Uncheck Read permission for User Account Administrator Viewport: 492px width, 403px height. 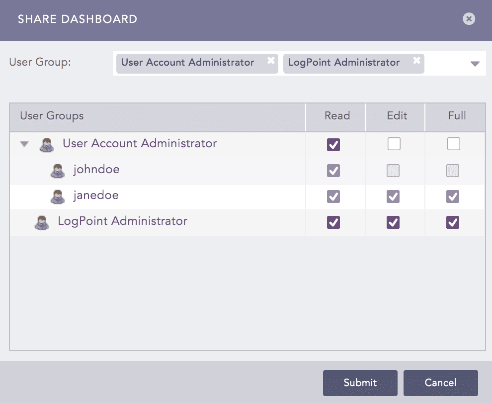tap(334, 144)
